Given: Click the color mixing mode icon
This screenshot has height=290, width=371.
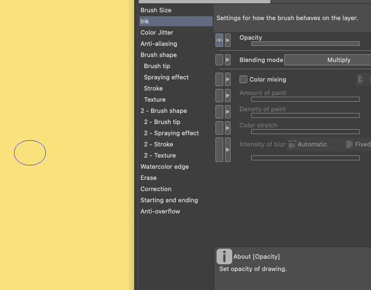Looking at the screenshot, I should click(x=361, y=79).
